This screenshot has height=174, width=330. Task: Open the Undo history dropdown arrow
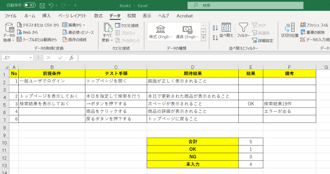[57, 6]
